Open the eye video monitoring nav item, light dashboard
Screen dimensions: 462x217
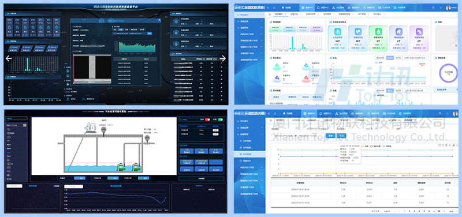353,8
